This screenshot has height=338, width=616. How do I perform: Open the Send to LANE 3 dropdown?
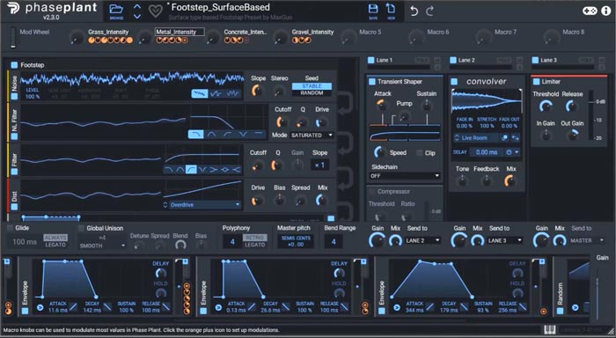pyautogui.click(x=505, y=240)
